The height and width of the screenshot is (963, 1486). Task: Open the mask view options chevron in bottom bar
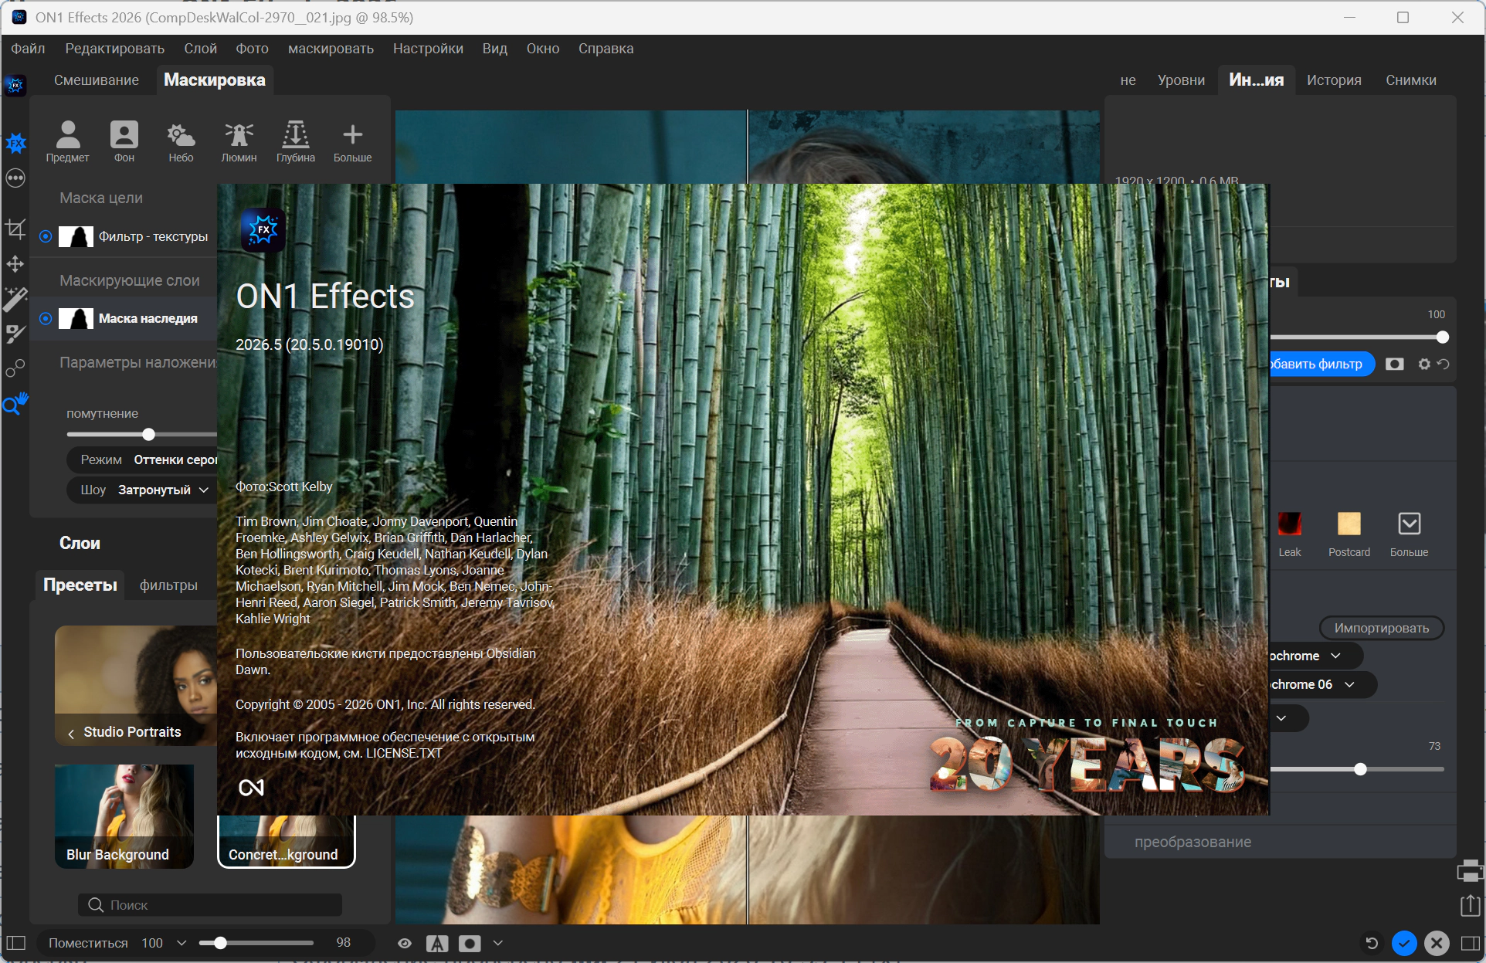point(498,943)
